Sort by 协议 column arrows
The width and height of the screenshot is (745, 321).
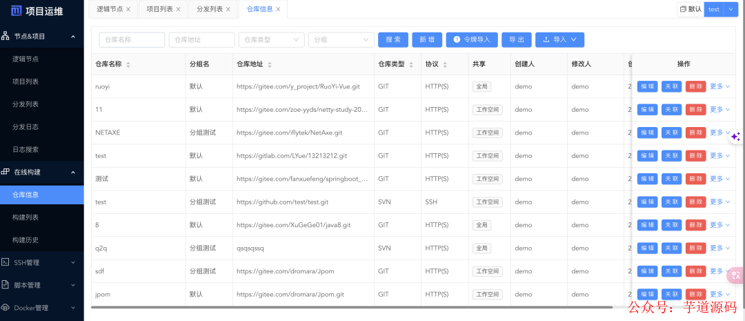pos(445,65)
